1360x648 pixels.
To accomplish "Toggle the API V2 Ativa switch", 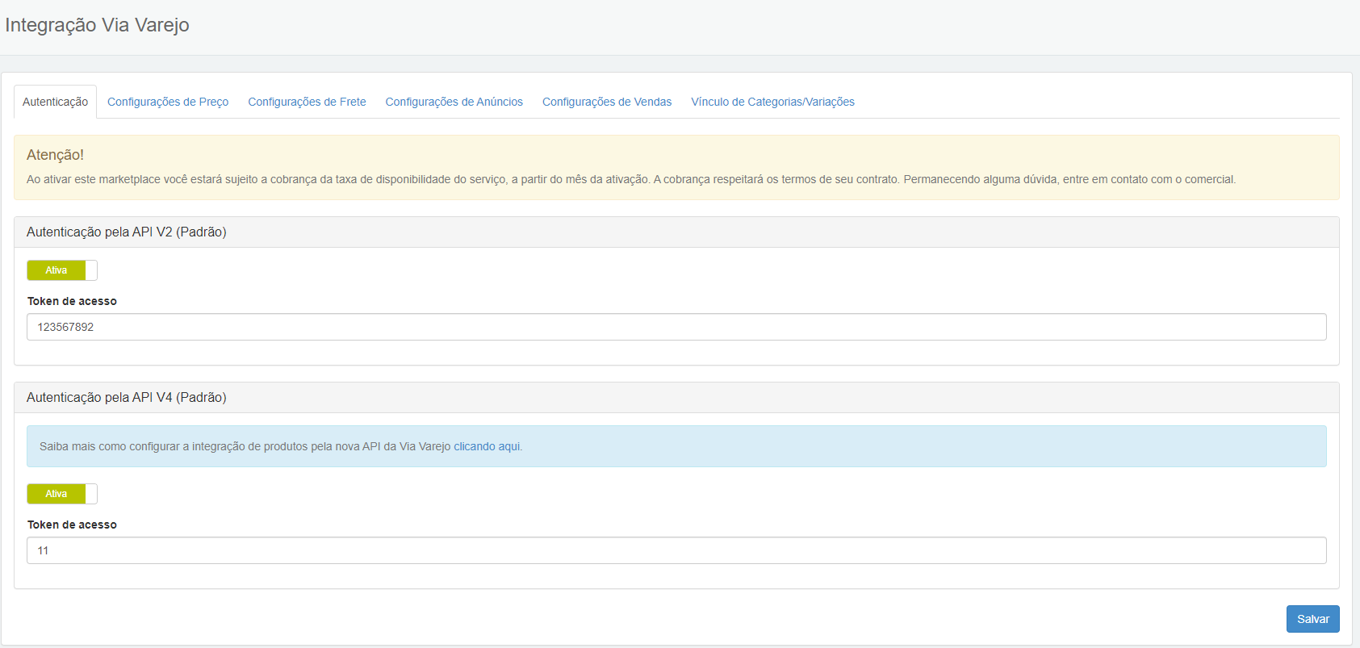I will click(62, 270).
